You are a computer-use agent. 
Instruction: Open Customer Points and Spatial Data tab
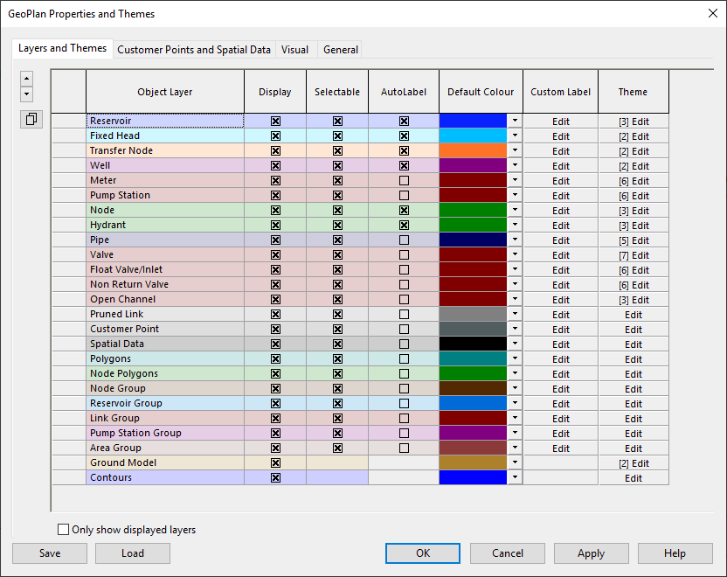pyautogui.click(x=194, y=50)
